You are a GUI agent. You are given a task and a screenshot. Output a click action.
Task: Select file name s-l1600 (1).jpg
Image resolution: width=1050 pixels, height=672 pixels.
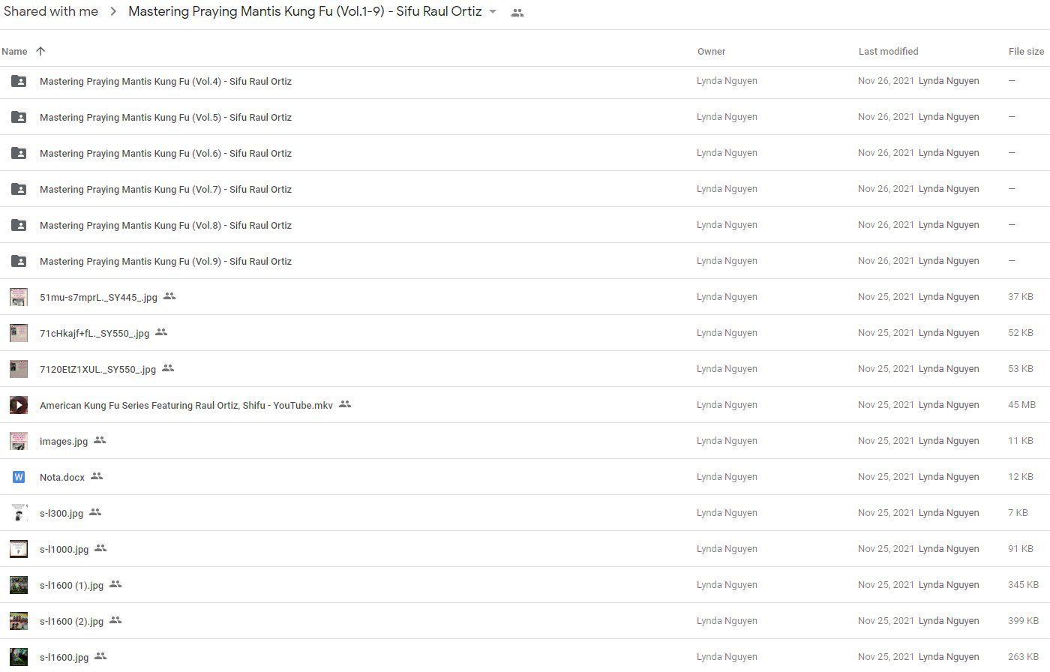coord(71,585)
